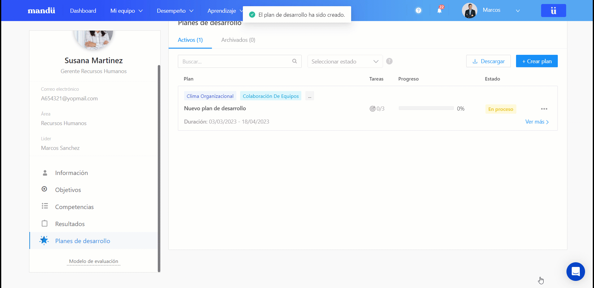
Task: Click the Información person icon
Action: [x=45, y=173]
